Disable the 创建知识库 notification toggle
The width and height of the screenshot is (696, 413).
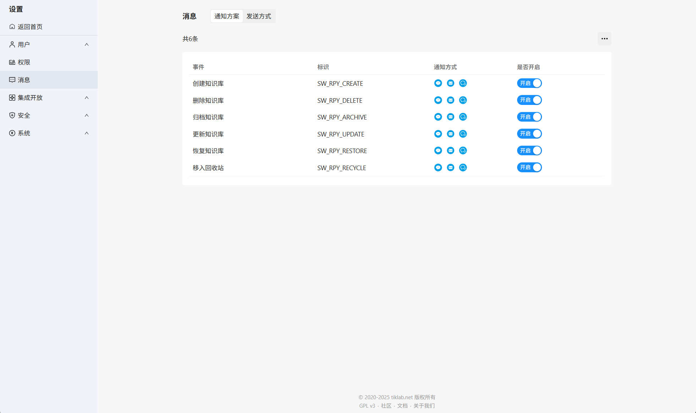coord(529,83)
